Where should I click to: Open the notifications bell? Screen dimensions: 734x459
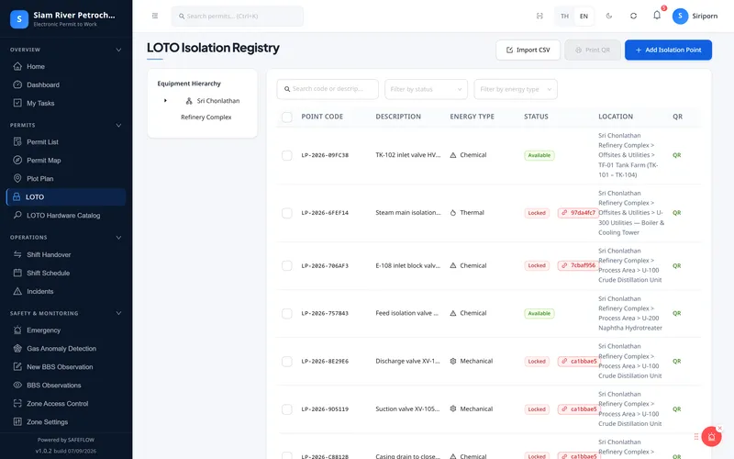tap(657, 16)
